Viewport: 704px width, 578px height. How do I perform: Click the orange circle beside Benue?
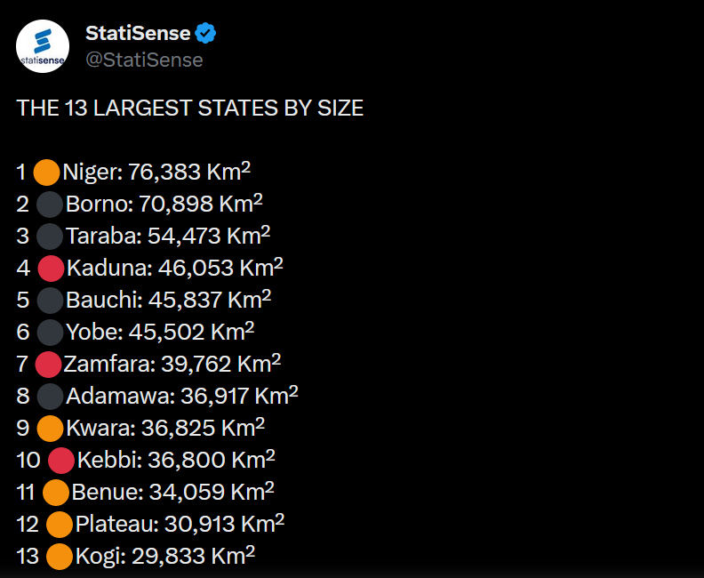tap(56, 492)
